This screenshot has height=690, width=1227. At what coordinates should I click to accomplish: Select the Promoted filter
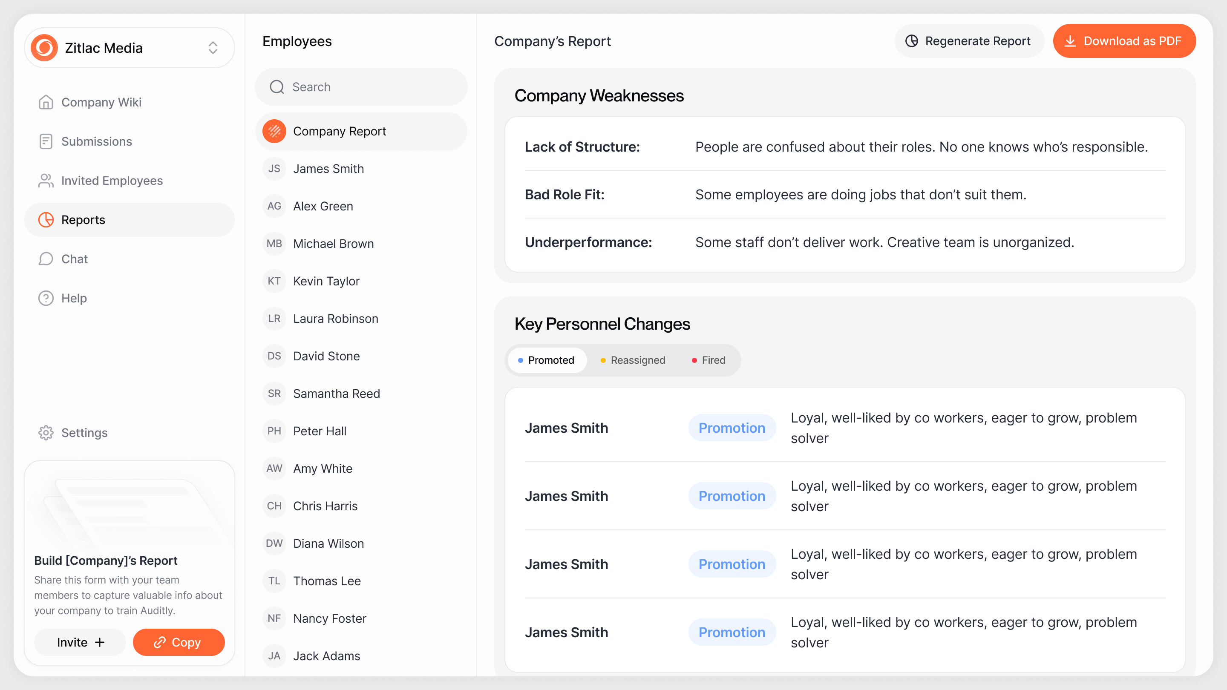(546, 360)
